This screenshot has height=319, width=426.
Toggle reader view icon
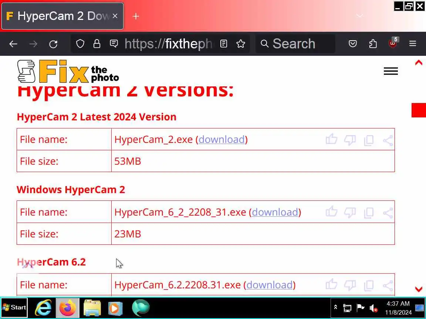coord(224,44)
